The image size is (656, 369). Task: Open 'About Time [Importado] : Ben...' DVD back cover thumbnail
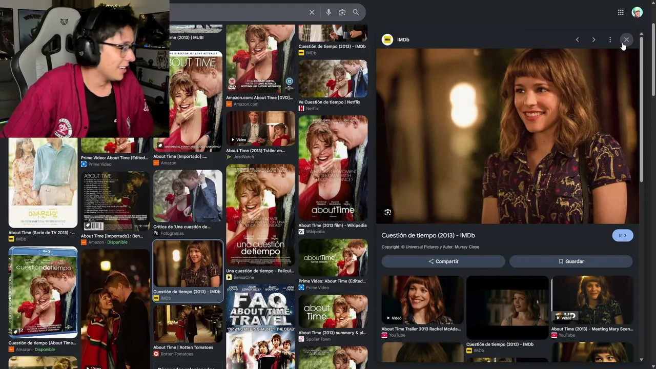115,201
